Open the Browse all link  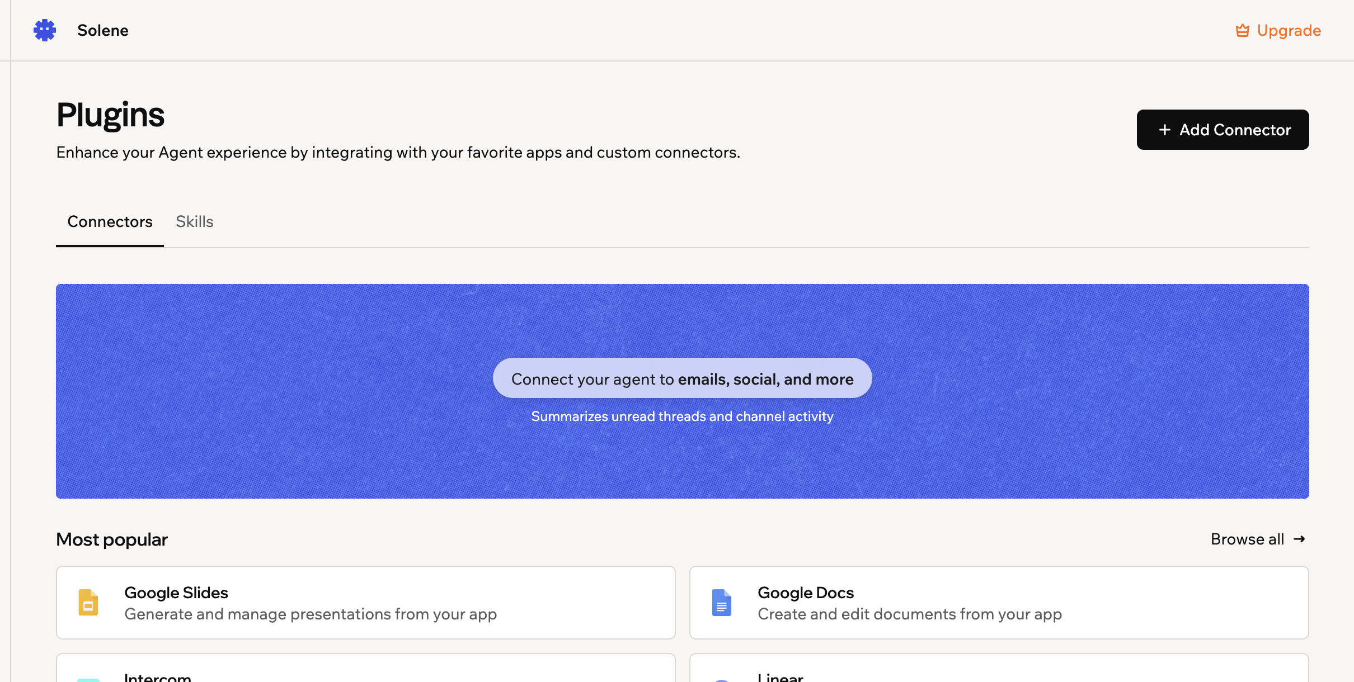[x=1258, y=539]
